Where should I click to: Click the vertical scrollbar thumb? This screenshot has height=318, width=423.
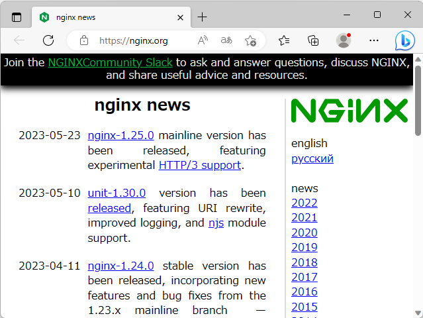point(418,101)
